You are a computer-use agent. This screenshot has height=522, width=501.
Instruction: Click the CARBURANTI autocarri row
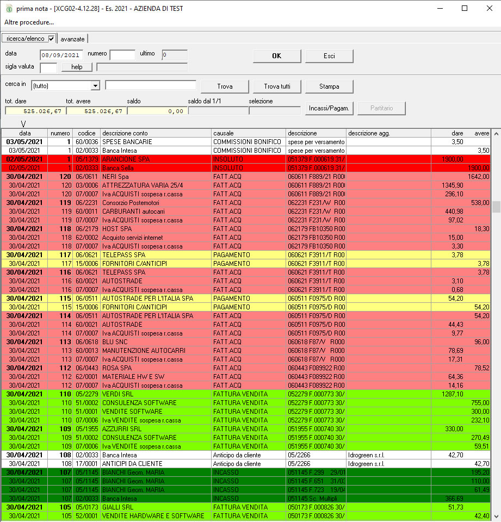point(246,212)
